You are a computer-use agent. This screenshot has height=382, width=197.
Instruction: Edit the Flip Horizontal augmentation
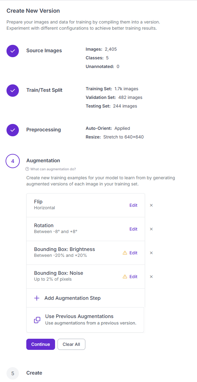point(133,205)
